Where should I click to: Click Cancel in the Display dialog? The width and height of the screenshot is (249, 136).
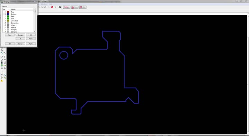tap(20, 44)
